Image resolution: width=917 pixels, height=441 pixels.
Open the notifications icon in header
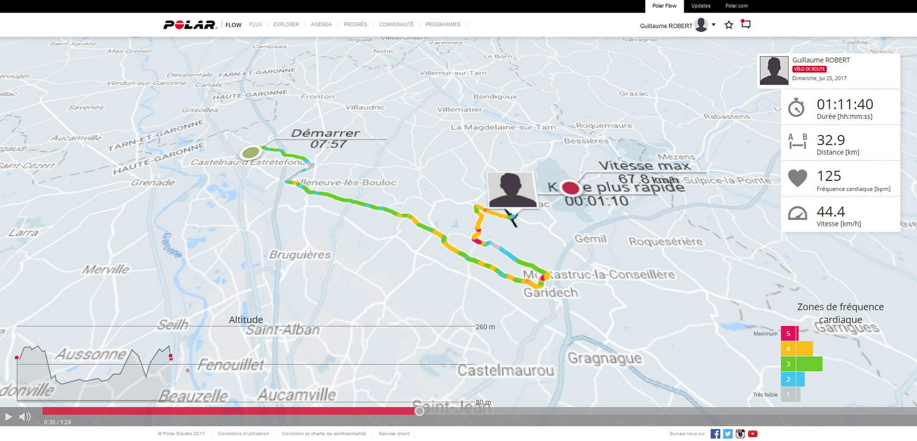[746, 24]
